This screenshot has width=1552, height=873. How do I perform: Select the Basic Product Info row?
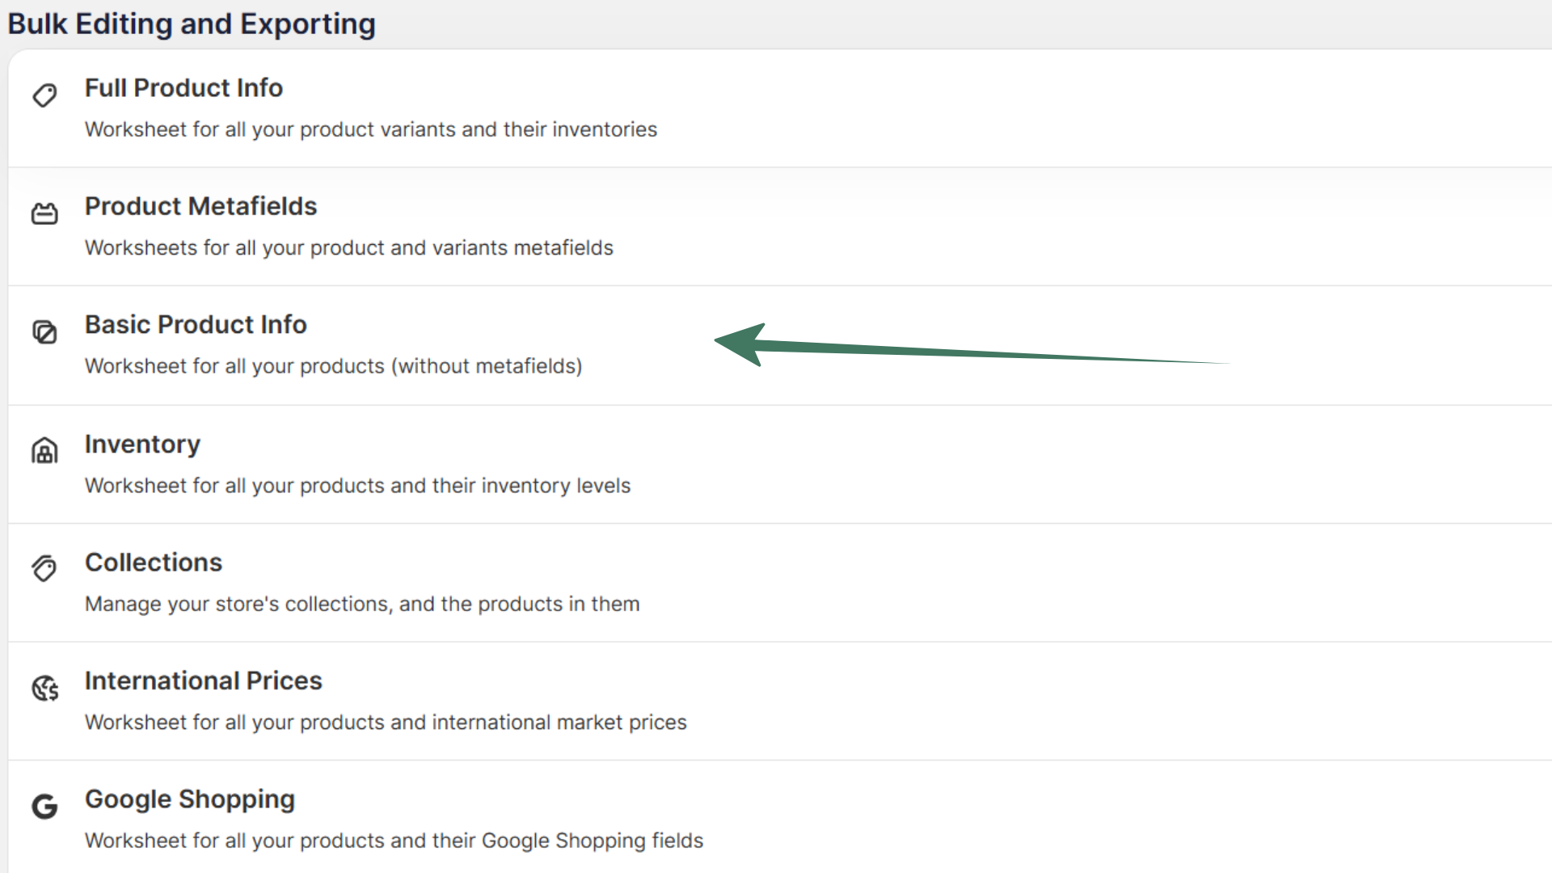(x=196, y=324)
